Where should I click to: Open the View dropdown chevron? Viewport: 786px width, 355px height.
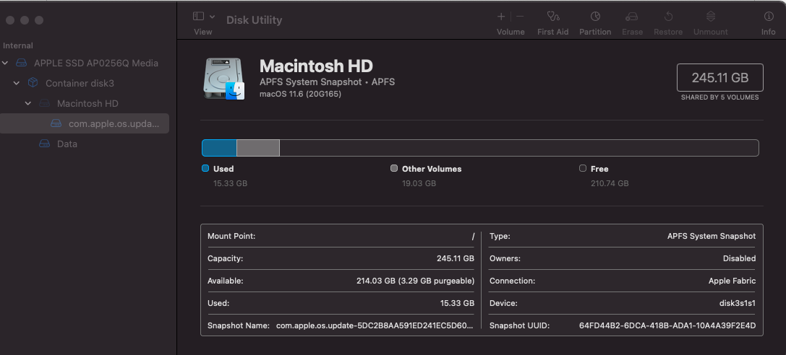tap(212, 17)
